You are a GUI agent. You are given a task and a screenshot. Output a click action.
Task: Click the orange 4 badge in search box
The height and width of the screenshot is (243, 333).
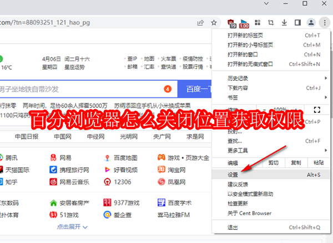(x=168, y=89)
